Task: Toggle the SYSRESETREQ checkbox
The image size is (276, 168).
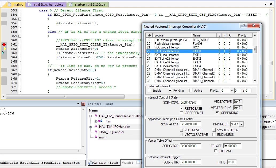Action: coord(214,130)
